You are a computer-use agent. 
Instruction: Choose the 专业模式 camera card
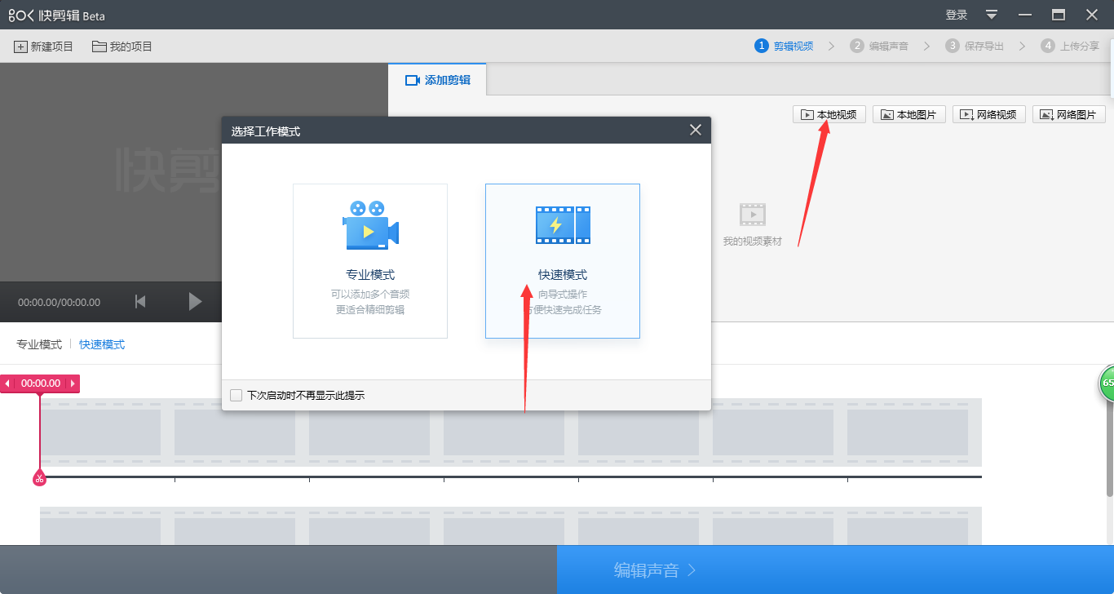[370, 261]
